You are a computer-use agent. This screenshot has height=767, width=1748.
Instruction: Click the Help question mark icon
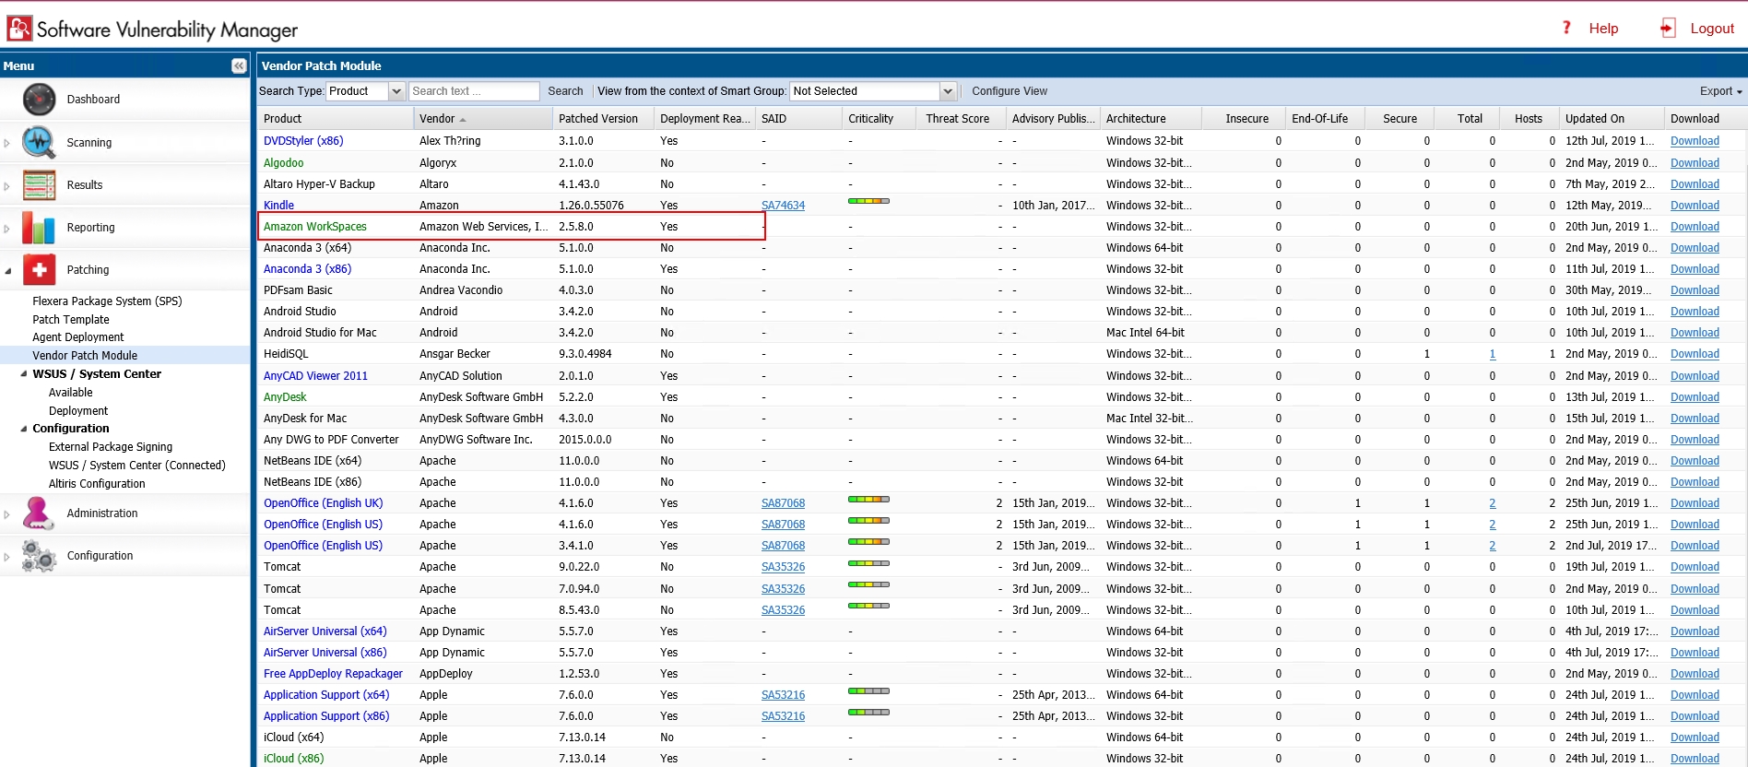pyautogui.click(x=1566, y=28)
